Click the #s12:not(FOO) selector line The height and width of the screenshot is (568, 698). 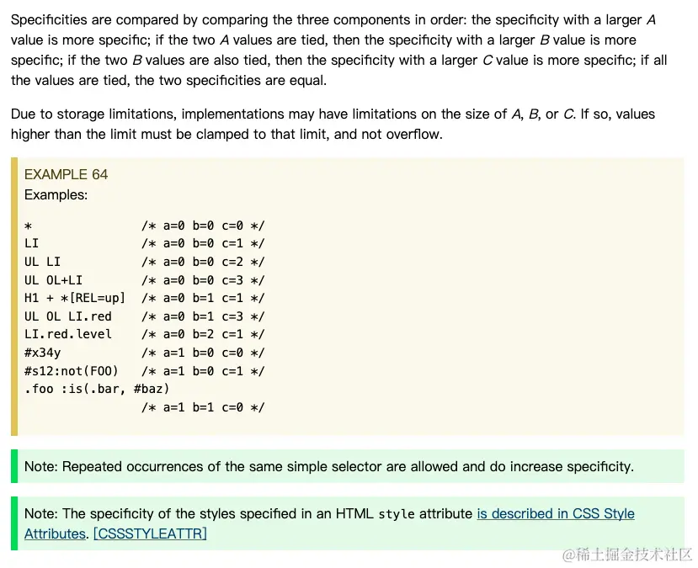[145, 371]
